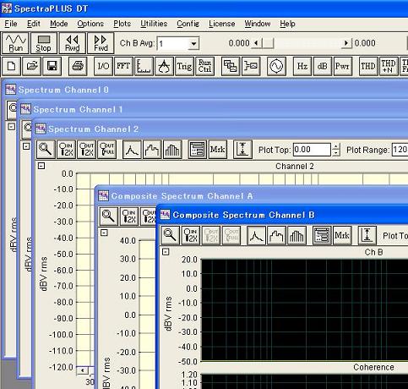Edit the Plot Range field in Channel 2
408x389 pixels.
tap(400, 150)
